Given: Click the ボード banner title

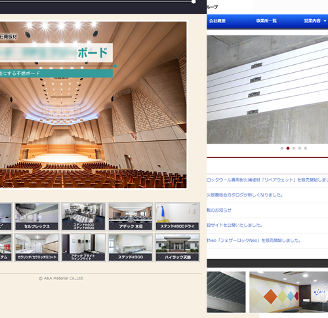Looking at the screenshot, I should (x=93, y=52).
